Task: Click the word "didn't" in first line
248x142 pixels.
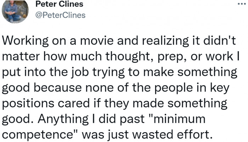Action: (x=219, y=40)
